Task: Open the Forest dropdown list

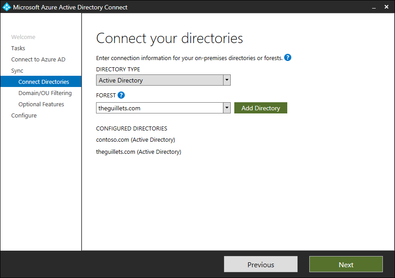Action: pos(227,108)
